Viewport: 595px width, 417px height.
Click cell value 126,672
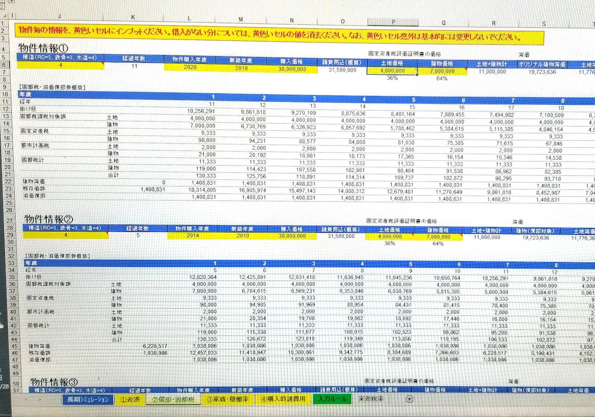pyautogui.click(x=257, y=338)
